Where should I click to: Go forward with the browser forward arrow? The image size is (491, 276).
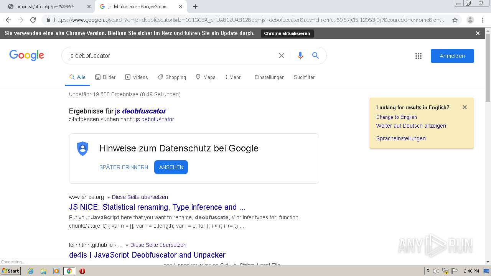click(x=21, y=20)
